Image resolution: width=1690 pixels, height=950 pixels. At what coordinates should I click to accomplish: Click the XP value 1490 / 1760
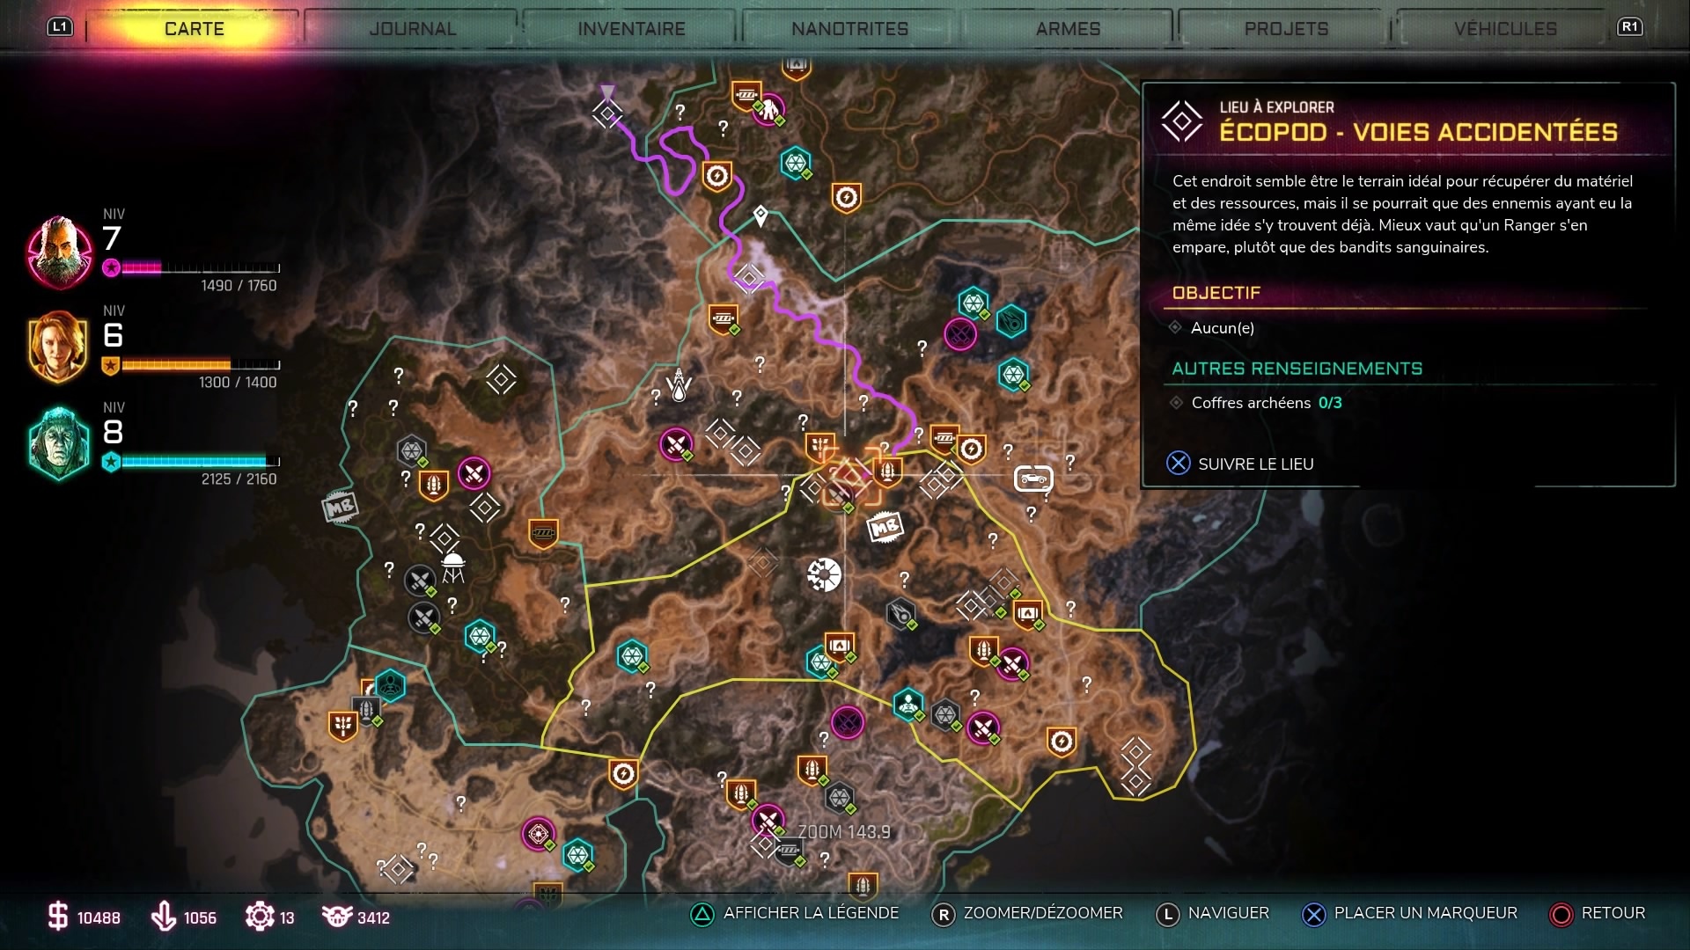click(x=239, y=286)
